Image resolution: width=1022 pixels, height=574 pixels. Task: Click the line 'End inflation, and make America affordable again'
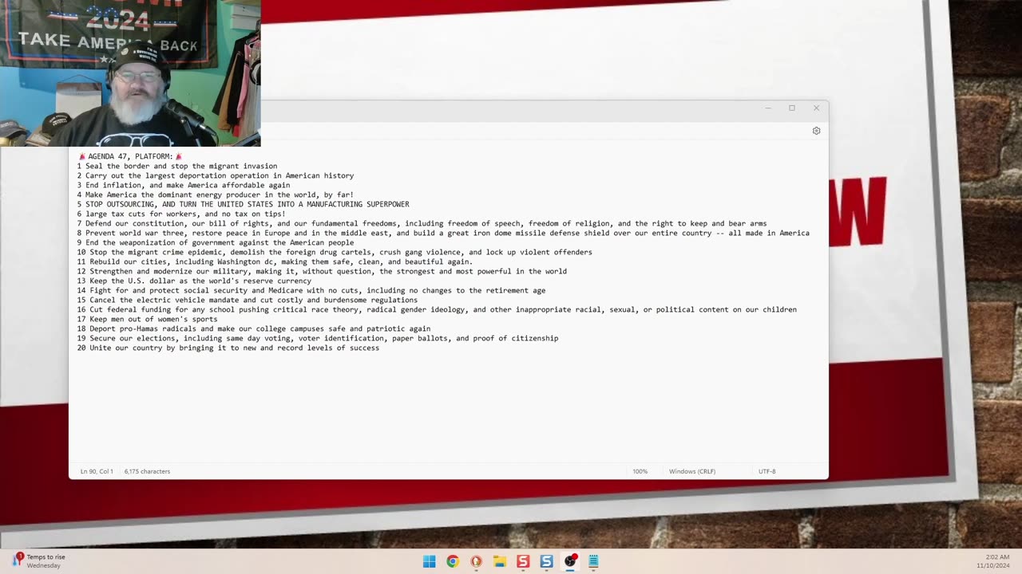[184, 185]
